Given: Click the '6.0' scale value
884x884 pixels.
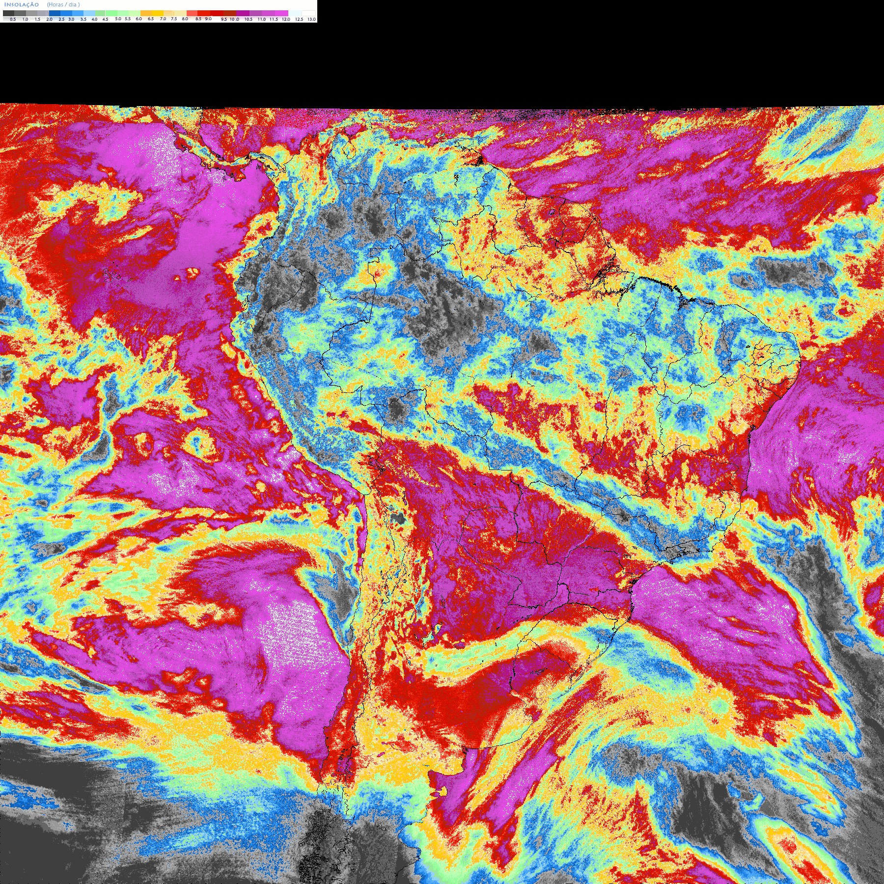Looking at the screenshot, I should pyautogui.click(x=138, y=19).
